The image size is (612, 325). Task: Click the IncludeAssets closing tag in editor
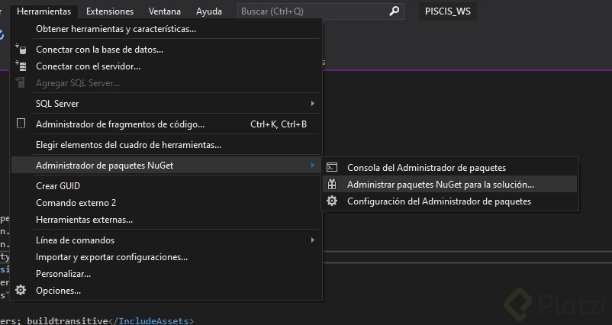pyautogui.click(x=151, y=320)
